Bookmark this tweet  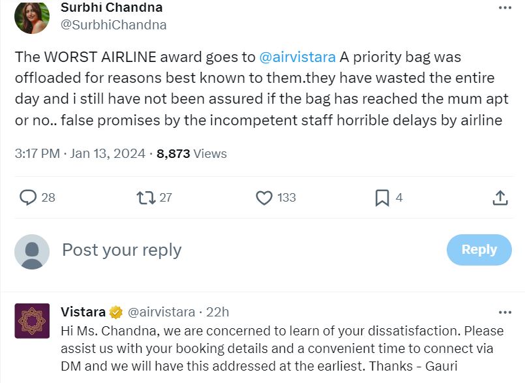coord(382,197)
